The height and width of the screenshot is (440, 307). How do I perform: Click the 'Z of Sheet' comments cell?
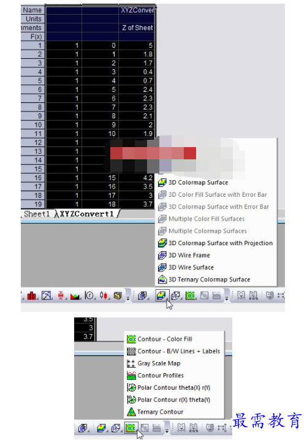(137, 28)
